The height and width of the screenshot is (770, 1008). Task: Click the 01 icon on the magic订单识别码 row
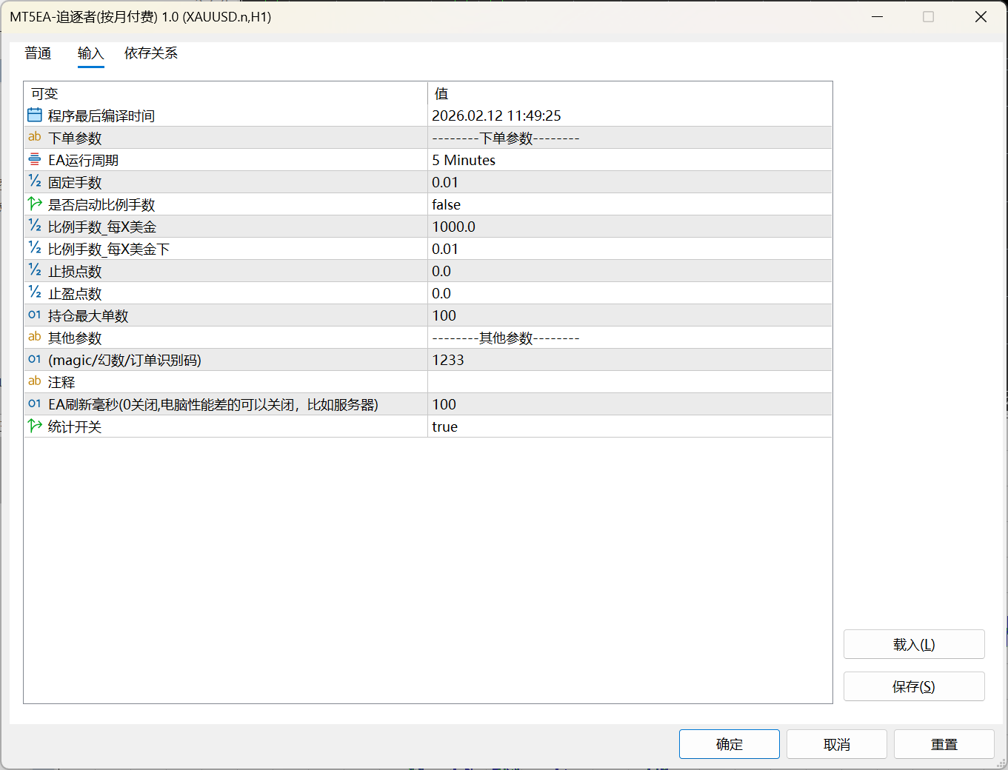(34, 360)
